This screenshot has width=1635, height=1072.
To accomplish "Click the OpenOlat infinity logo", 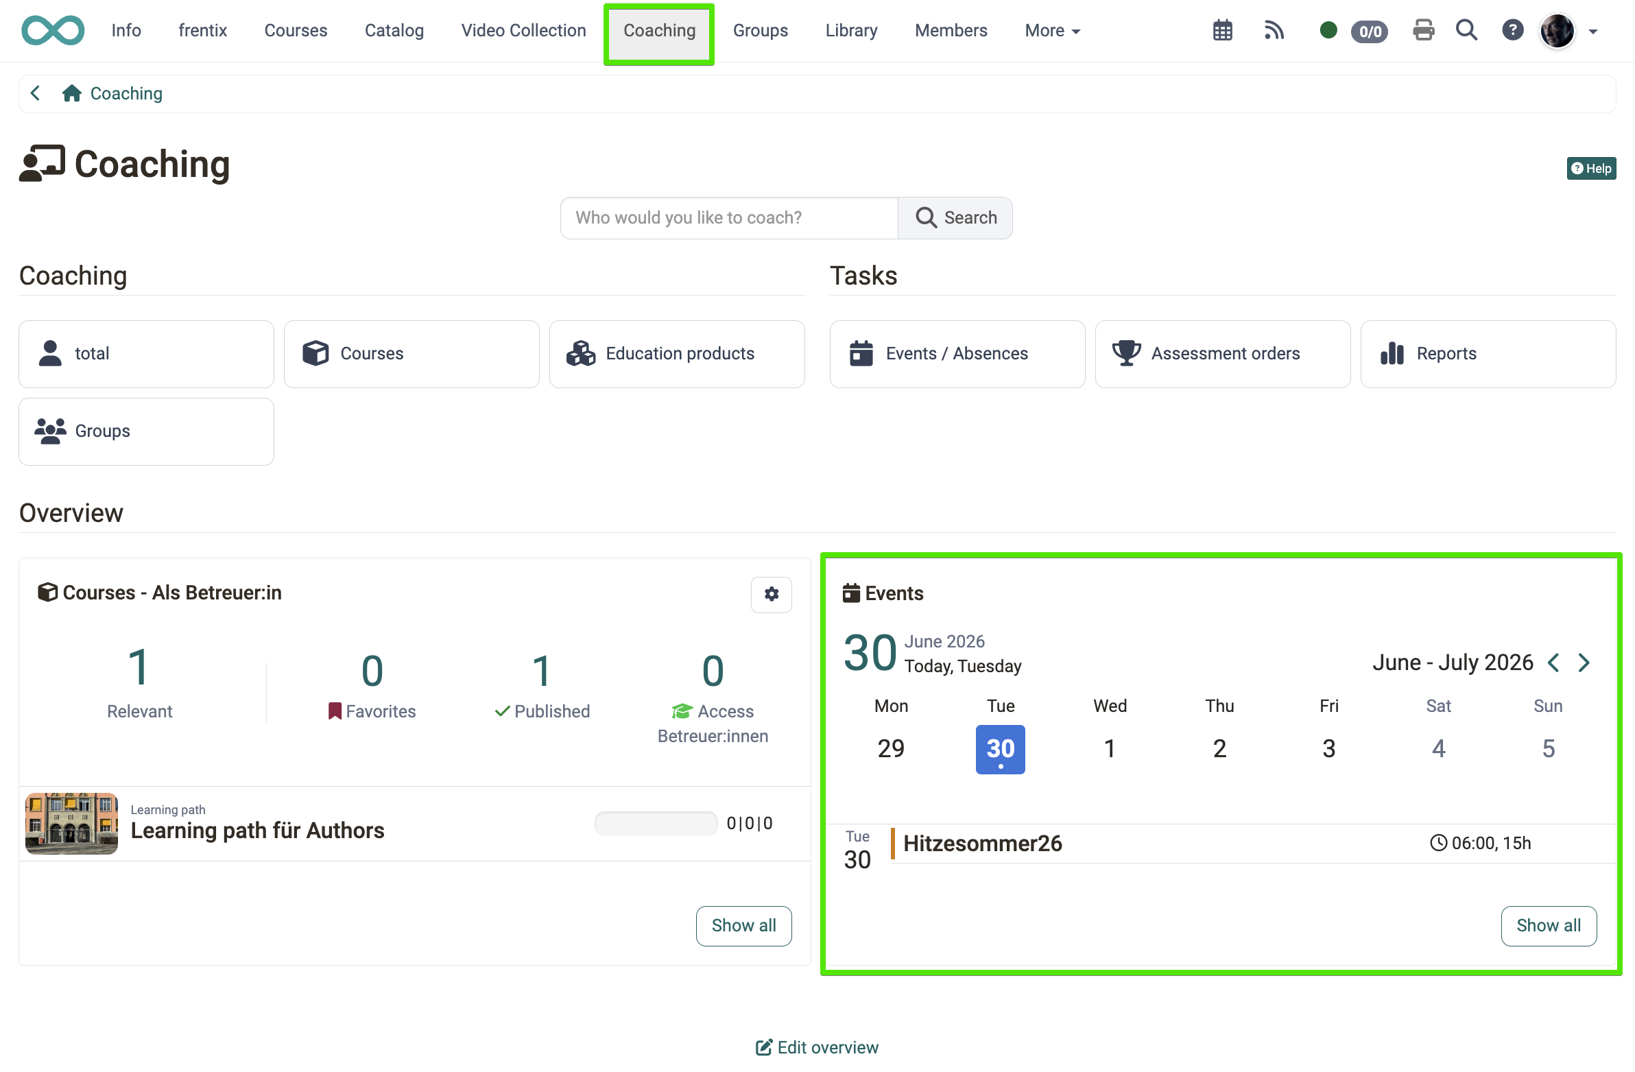I will (53, 31).
